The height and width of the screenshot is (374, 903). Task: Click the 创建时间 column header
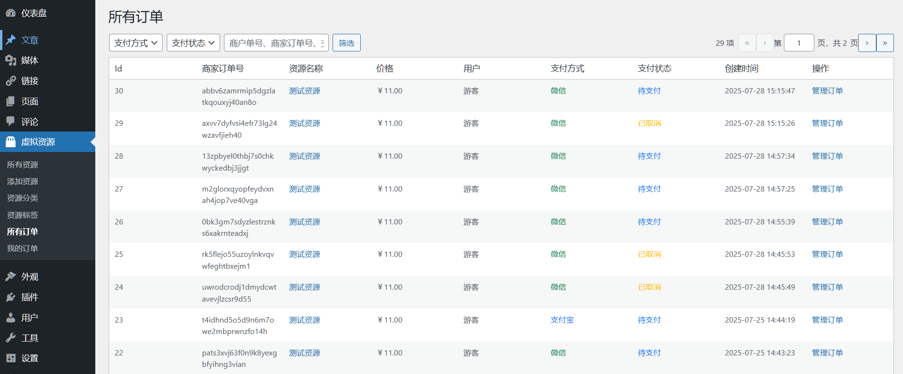pos(741,69)
